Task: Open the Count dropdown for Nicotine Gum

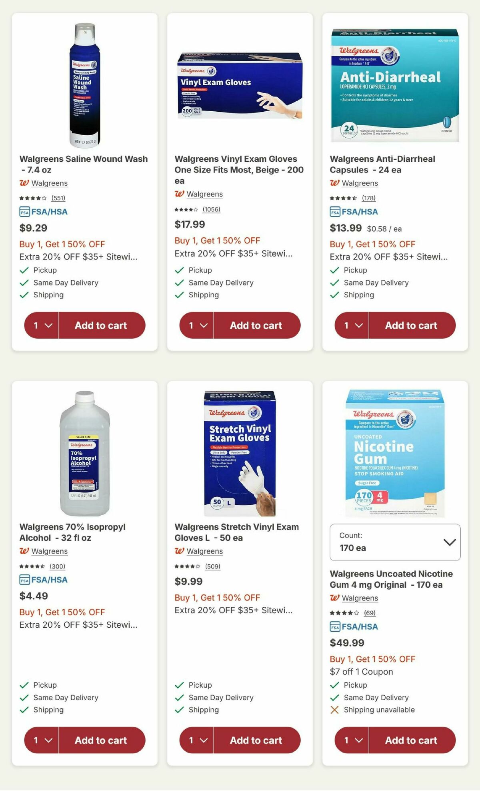Action: [395, 543]
